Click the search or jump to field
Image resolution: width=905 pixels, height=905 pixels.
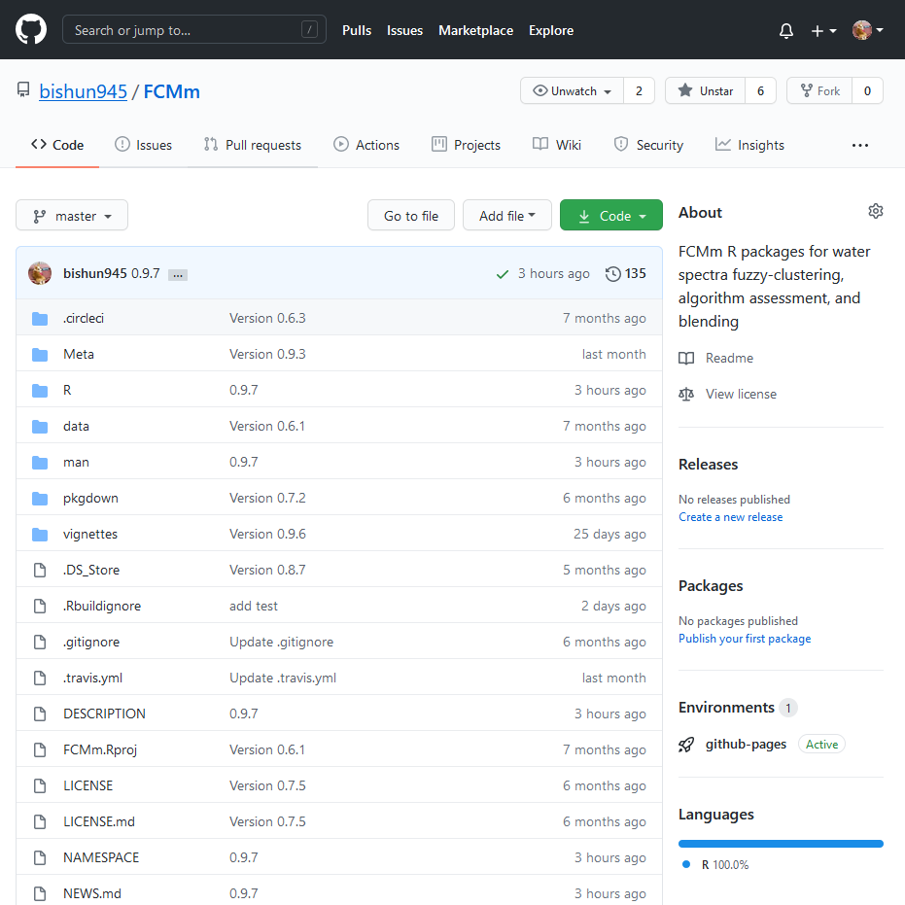click(x=193, y=29)
